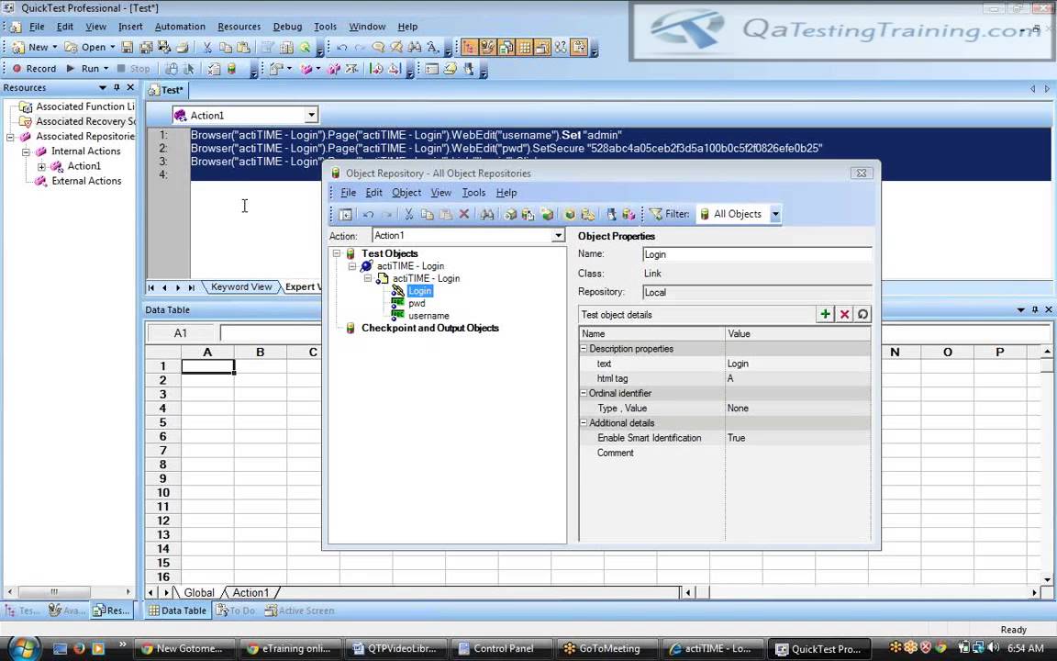Screen dimensions: 1057x661
Task: Click the compact view icon in Object Repository
Action: [x=345, y=215]
